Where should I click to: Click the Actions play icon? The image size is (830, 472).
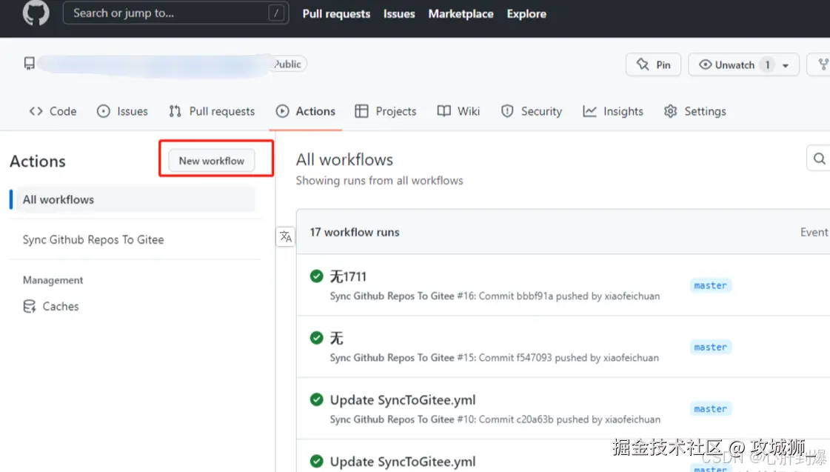click(x=282, y=111)
